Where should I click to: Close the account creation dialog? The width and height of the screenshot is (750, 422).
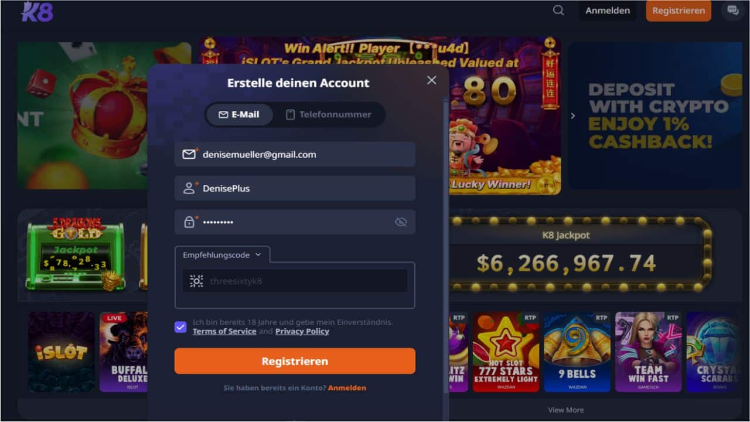pyautogui.click(x=432, y=80)
